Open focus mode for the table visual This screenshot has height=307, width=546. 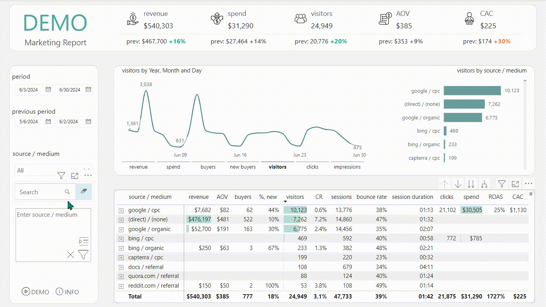(x=515, y=184)
